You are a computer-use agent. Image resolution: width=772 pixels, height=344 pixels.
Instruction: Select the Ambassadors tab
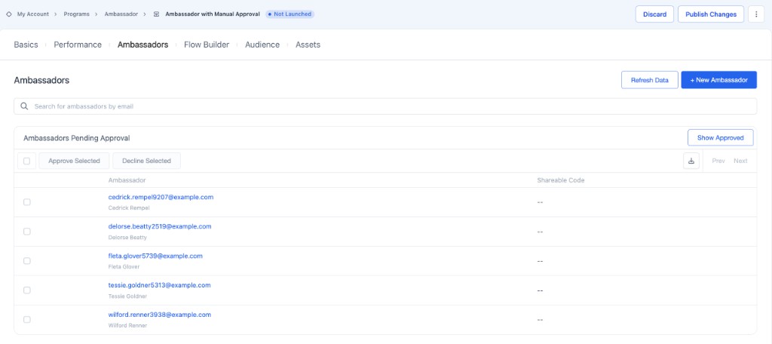[x=142, y=45]
